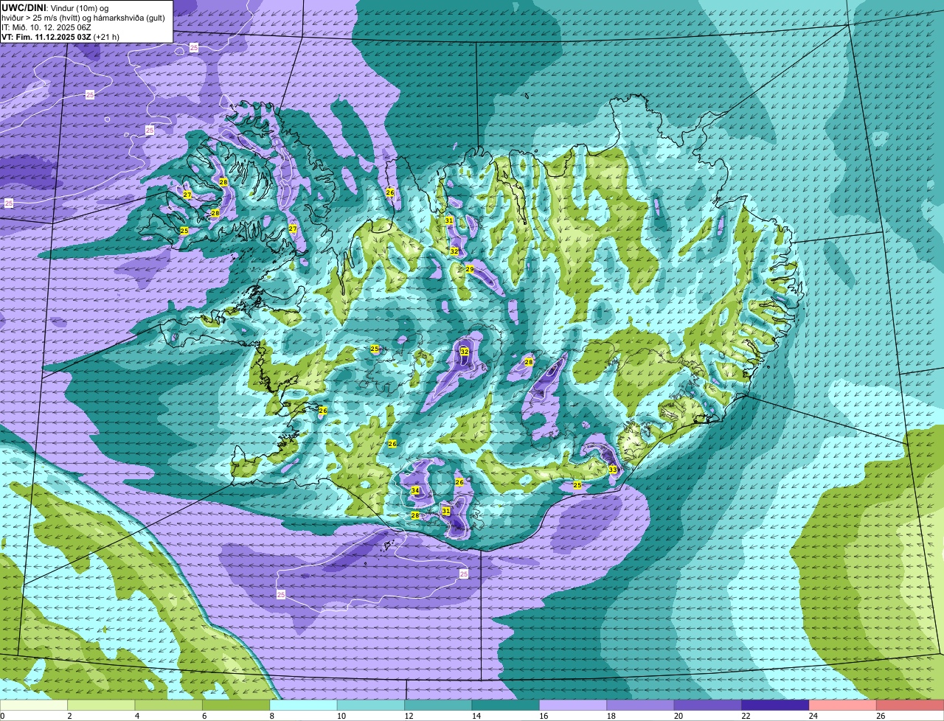Click the legend scale tick label '18'
944x721 pixels.
(610, 716)
